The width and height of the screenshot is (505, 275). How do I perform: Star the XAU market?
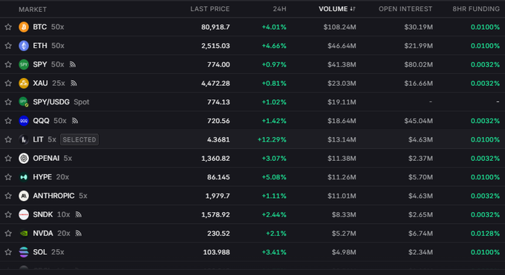point(8,83)
